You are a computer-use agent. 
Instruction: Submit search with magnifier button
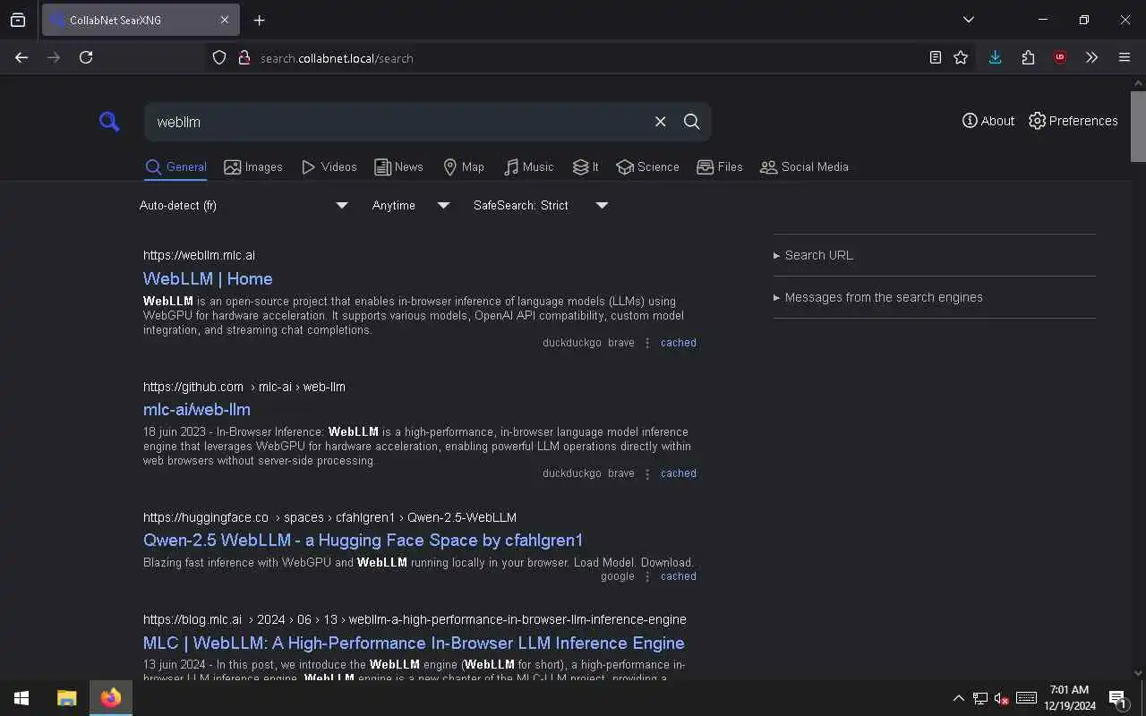coord(692,122)
